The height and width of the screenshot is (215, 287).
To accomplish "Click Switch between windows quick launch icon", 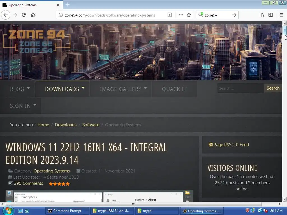I will (x=27, y=211).
